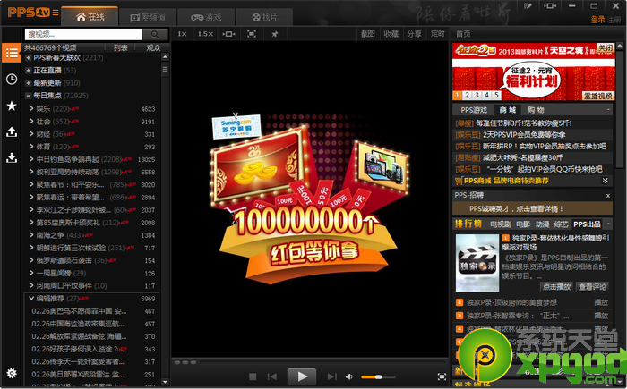The width and height of the screenshot is (627, 389).
Task: Click the upload icon in sidebar
Action: click(12, 131)
